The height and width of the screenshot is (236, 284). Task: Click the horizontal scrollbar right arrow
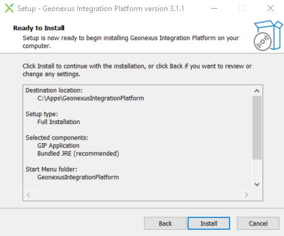click(246, 195)
